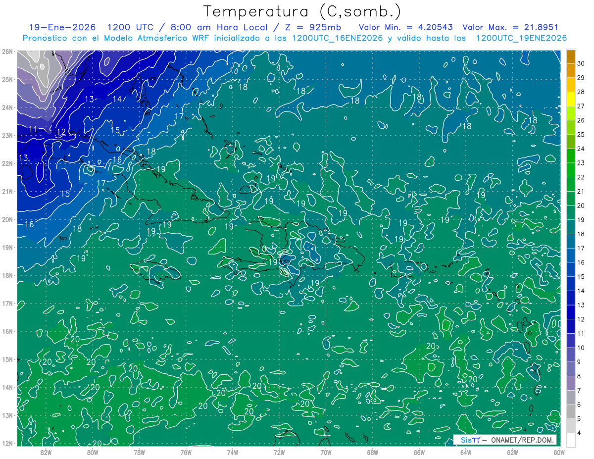The image size is (594, 459).
Task: Click the latitude label "22N"
Action: click(x=7, y=163)
